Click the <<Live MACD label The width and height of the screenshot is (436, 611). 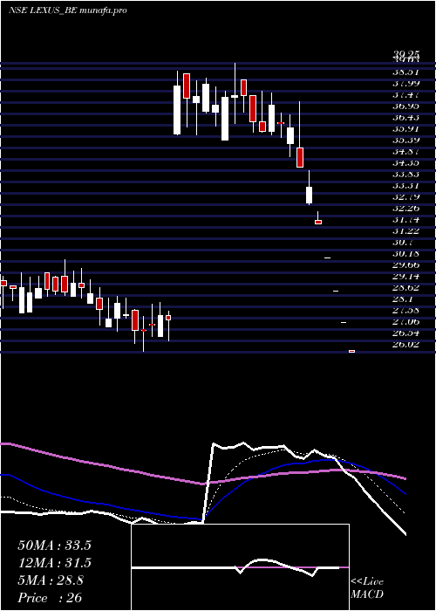click(367, 588)
